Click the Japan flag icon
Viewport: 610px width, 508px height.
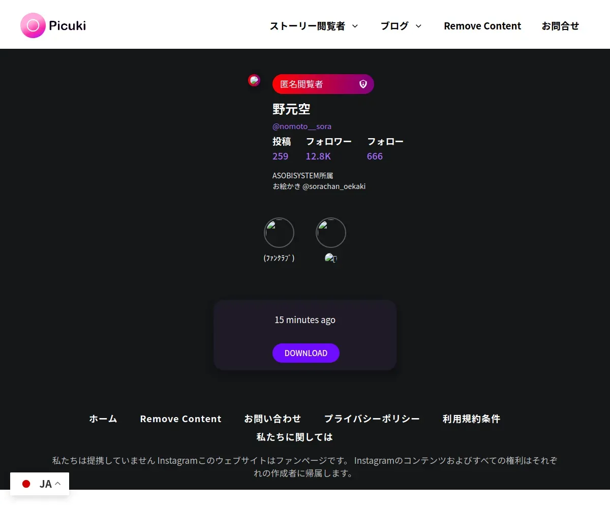tap(26, 484)
